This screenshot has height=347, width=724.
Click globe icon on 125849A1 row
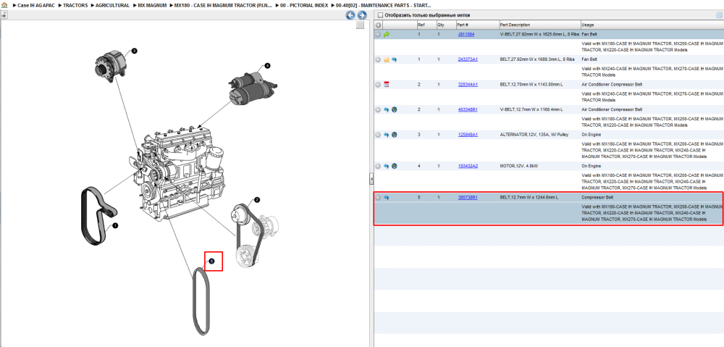[394, 135]
